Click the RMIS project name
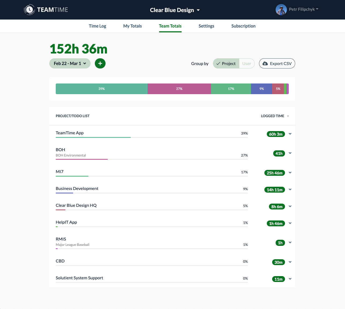 [x=61, y=239]
